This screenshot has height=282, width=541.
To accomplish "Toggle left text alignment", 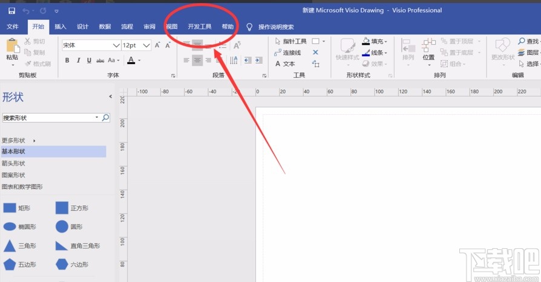I will [x=186, y=60].
